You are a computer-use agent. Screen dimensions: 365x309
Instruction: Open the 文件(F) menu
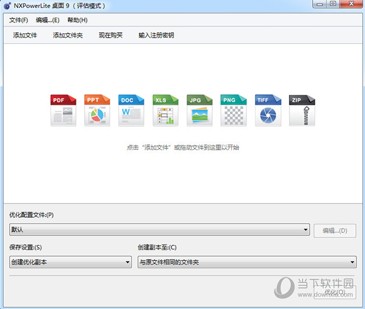coord(19,20)
